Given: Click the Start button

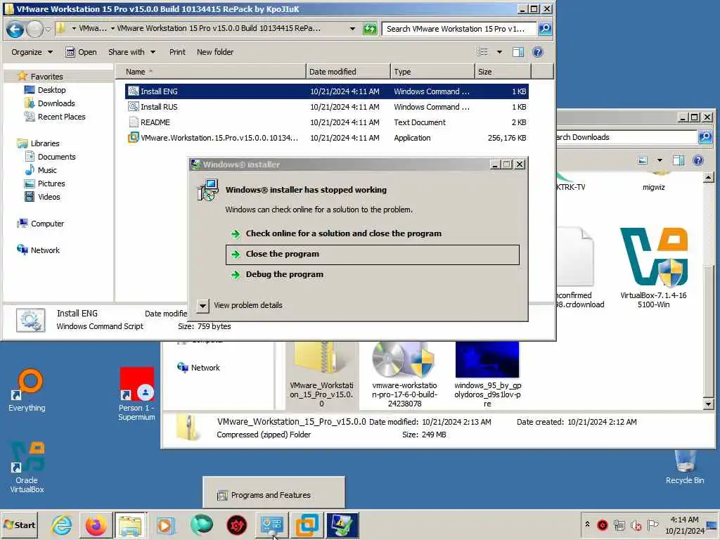Looking at the screenshot, I should (20, 525).
